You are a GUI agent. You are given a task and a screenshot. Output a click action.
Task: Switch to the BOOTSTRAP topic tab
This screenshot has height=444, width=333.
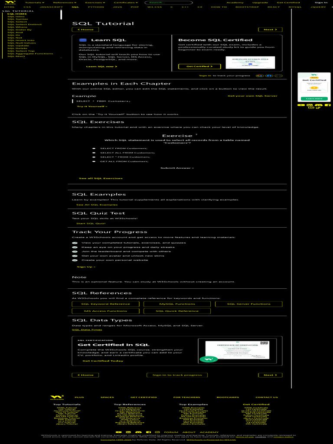pyautogui.click(x=247, y=7)
